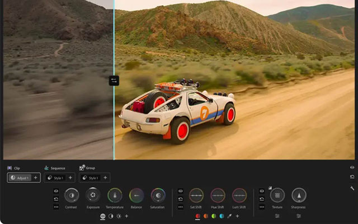Select the overall tonal range icon
Viewport: 358px width, 224px height.
pos(103,216)
